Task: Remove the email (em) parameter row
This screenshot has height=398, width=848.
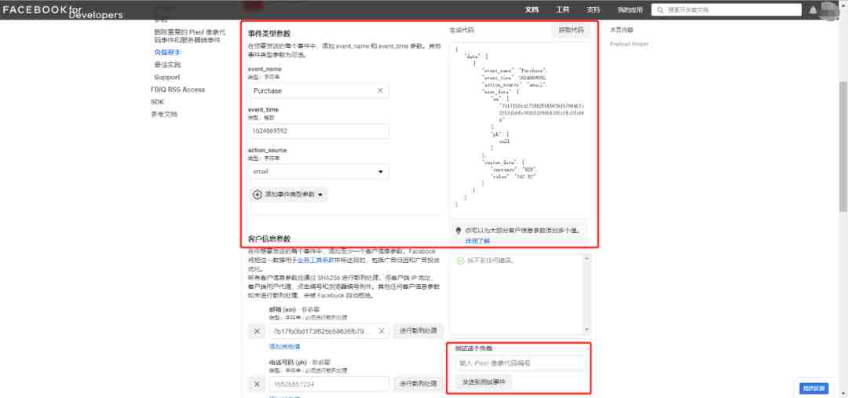Action: coord(256,331)
